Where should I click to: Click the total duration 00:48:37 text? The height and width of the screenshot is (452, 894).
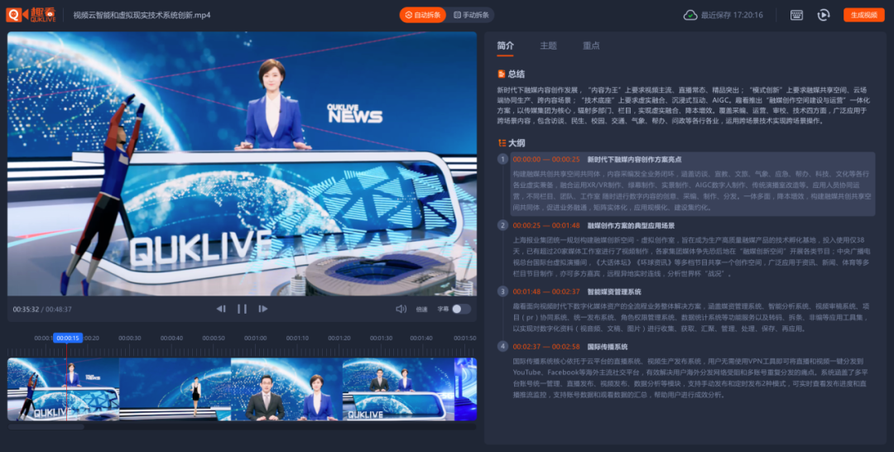click(58, 310)
